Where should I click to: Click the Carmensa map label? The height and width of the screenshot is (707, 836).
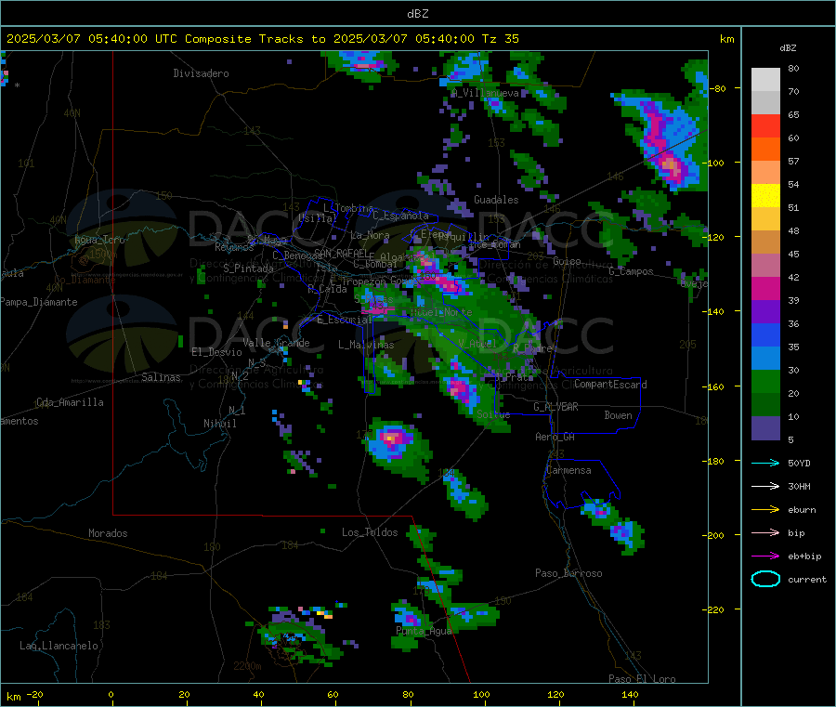point(568,470)
